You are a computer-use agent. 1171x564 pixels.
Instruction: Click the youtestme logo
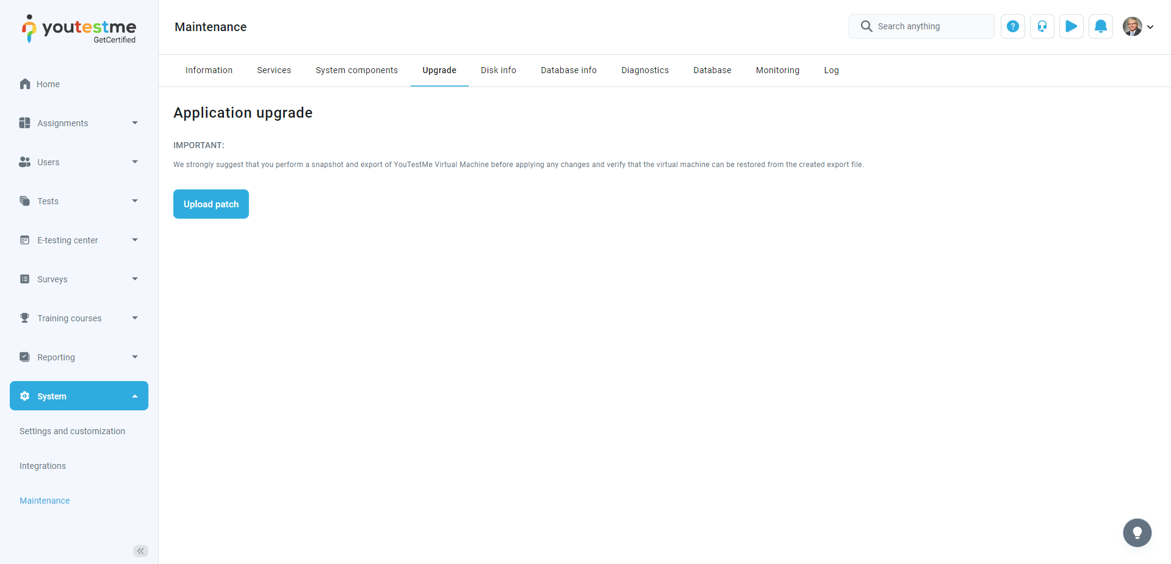coord(79,29)
